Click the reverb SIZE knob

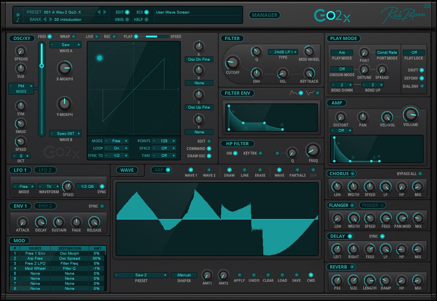click(x=353, y=280)
